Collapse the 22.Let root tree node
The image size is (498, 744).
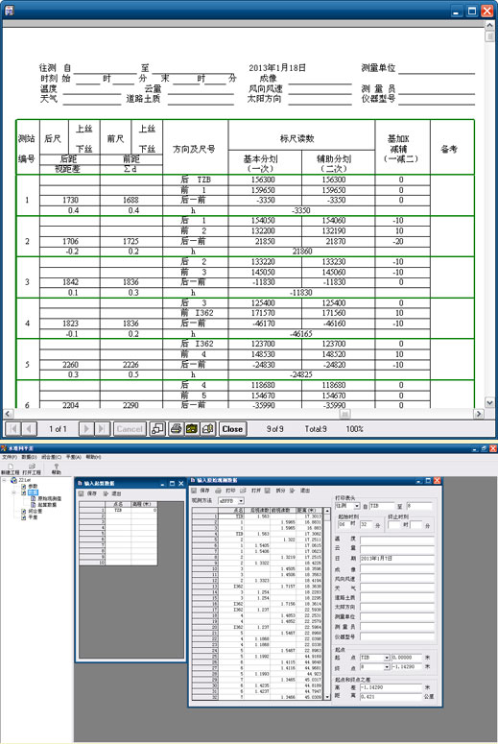pyautogui.click(x=5, y=480)
